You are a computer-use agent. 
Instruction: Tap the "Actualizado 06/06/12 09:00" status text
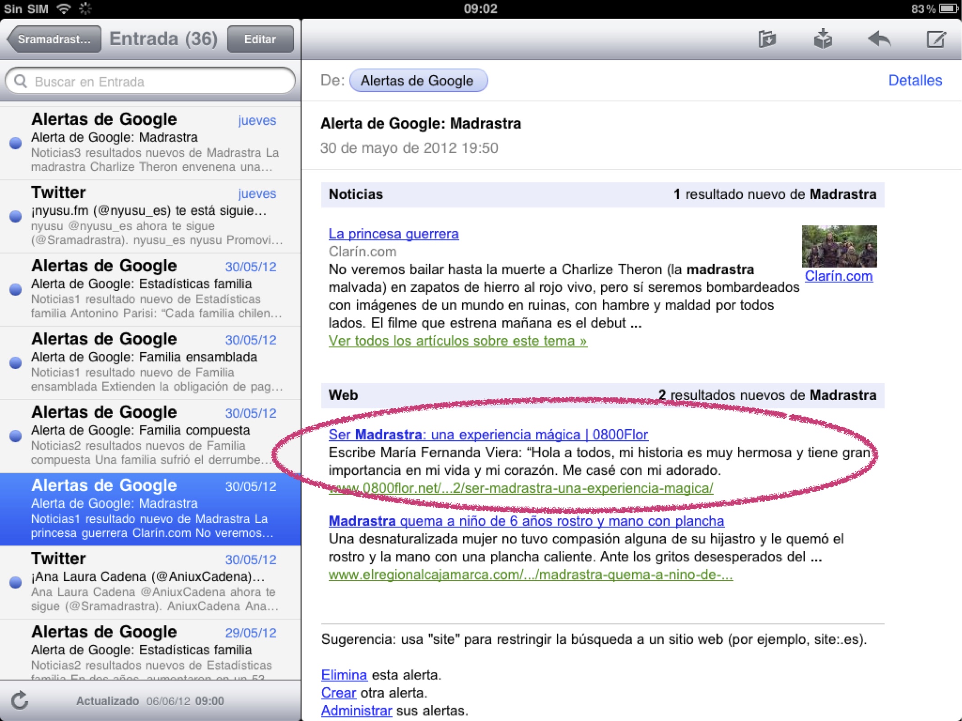[x=150, y=701]
